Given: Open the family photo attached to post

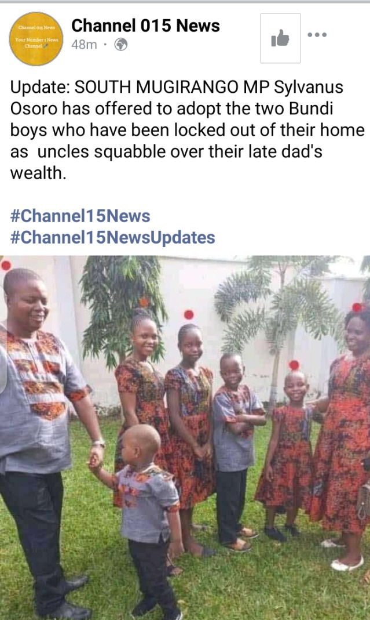Looking at the screenshot, I should coord(185,438).
